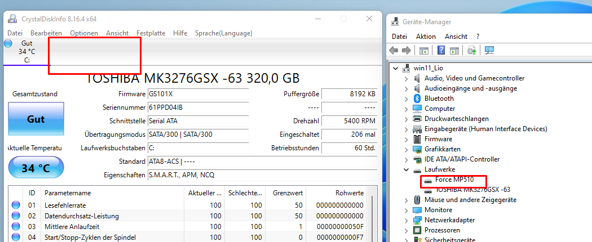Click the Übertragungsmodus SATA/300 field
592x242 pixels.
coord(198,135)
